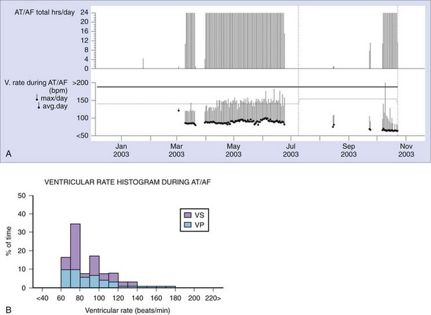Image resolution: width=431 pixels, height=315 pixels.
Task: Select the May 2003 label on the timeline
Action: (233, 150)
